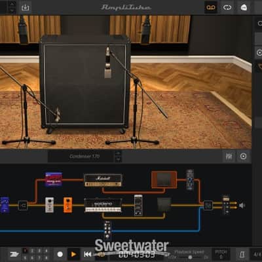Select the left mic near cabinet bottom
The image size is (262, 262).
tap(57, 115)
